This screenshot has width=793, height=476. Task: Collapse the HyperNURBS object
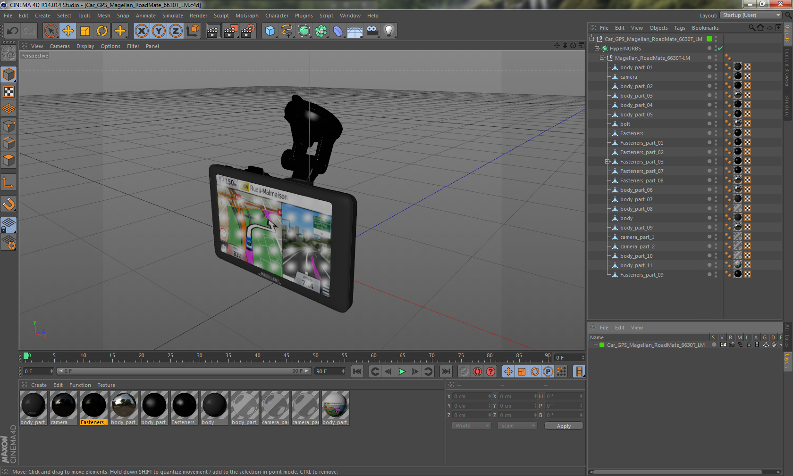597,49
